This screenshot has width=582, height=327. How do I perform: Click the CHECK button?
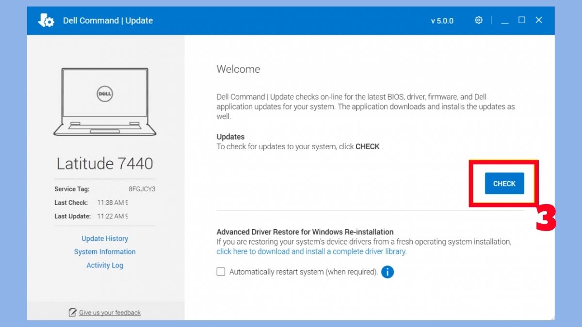(x=504, y=184)
